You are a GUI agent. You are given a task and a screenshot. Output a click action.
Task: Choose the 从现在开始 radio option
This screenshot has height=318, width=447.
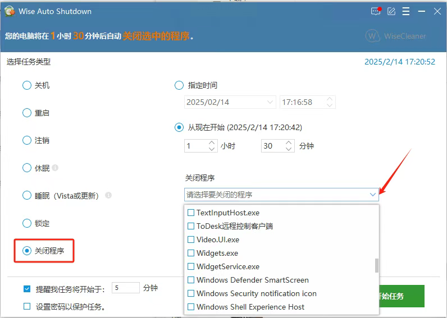click(179, 127)
